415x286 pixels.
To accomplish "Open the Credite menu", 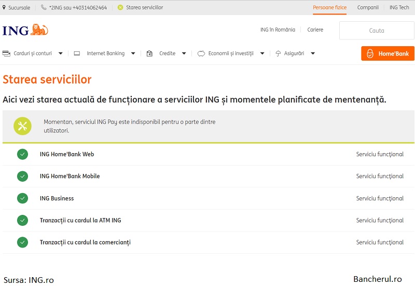I will [167, 53].
